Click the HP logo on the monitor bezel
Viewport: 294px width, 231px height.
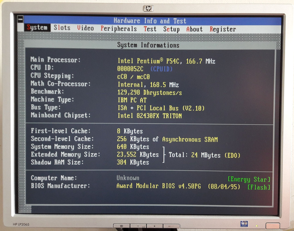click(148, 8)
